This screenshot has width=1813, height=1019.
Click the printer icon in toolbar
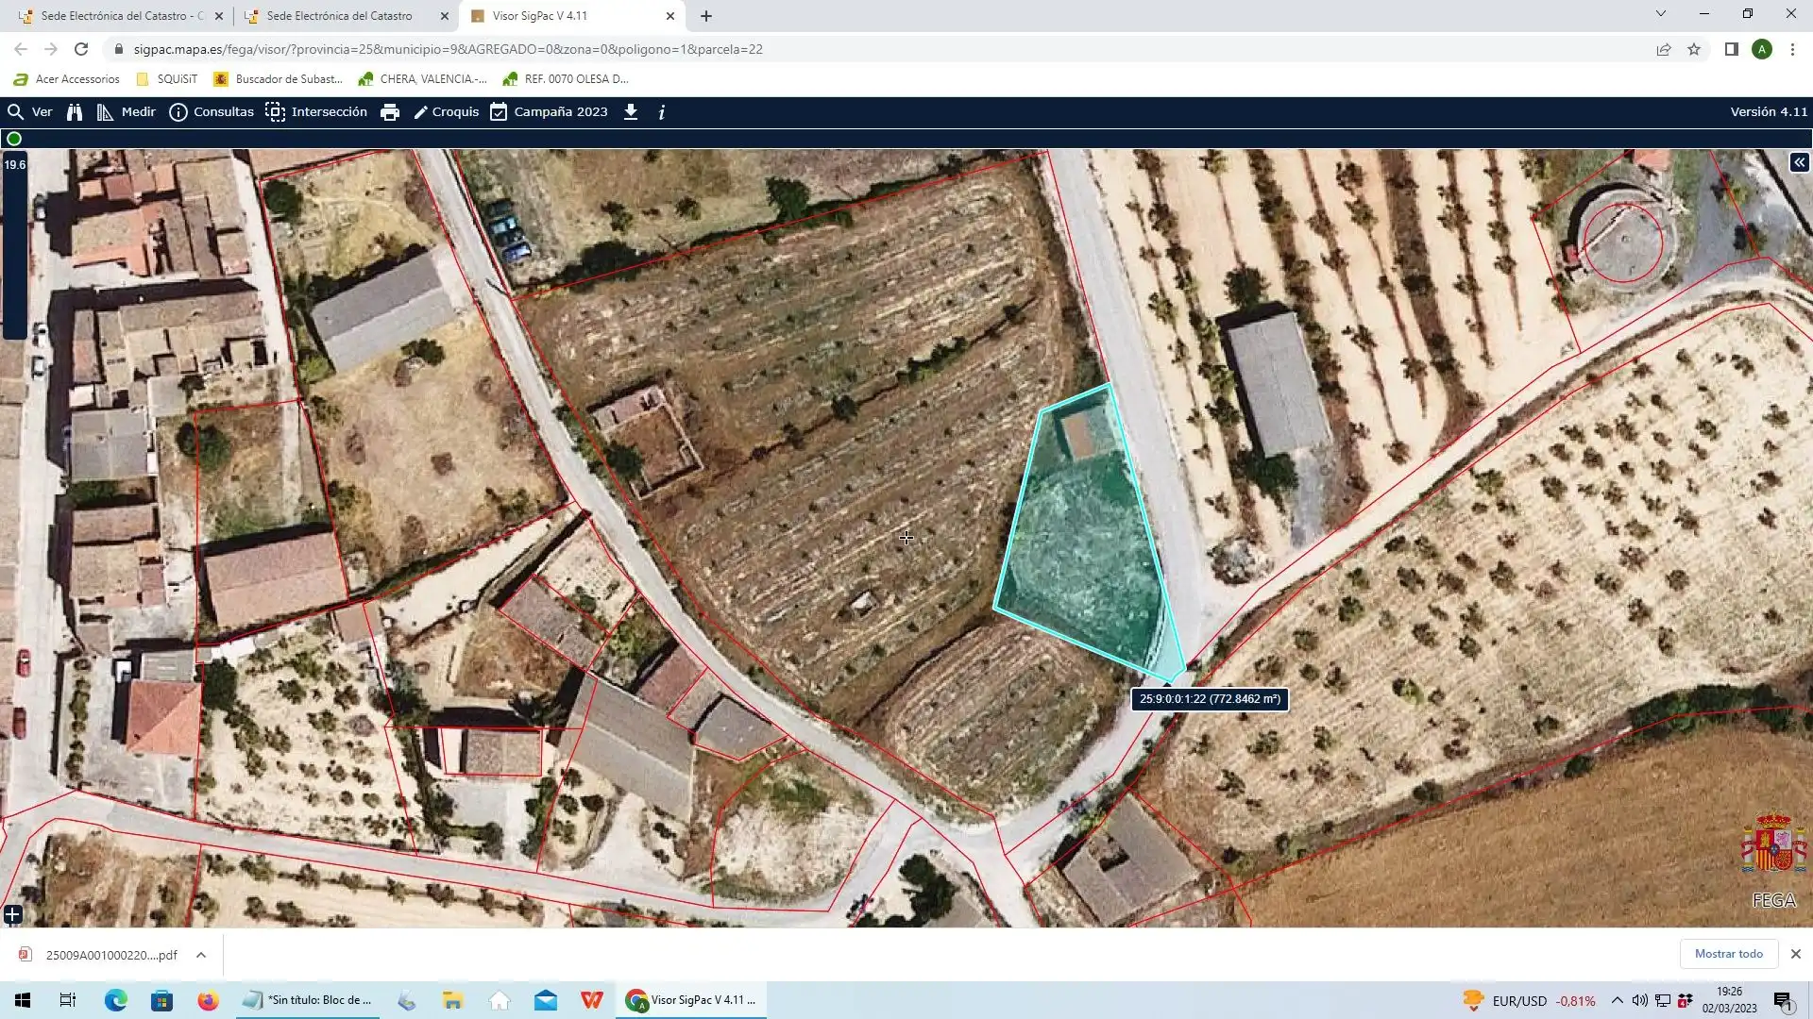click(x=390, y=112)
